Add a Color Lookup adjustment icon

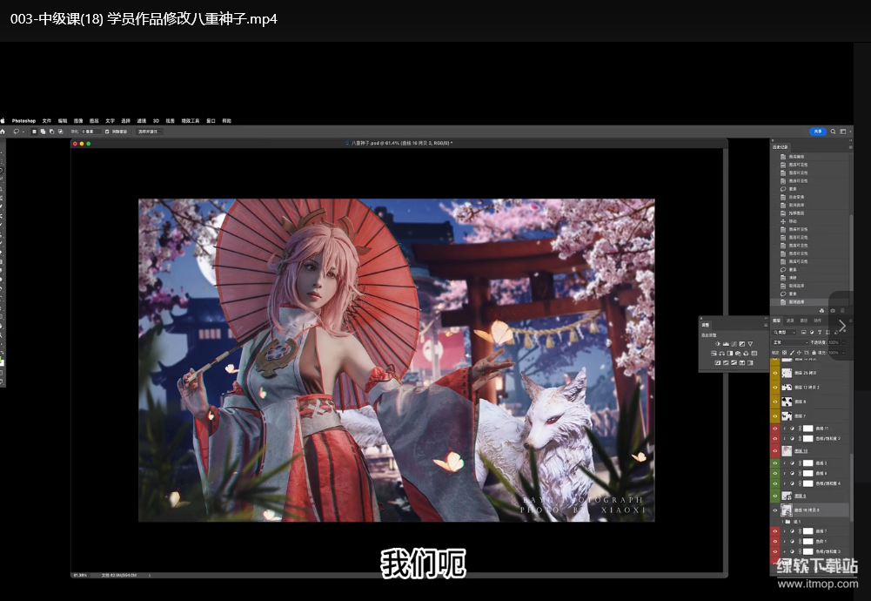click(754, 354)
